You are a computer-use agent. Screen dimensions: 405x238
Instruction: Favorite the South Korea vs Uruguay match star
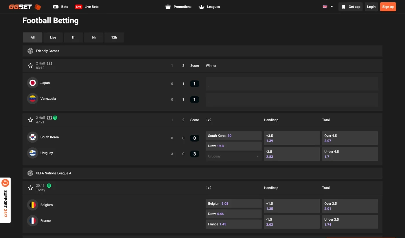30,120
